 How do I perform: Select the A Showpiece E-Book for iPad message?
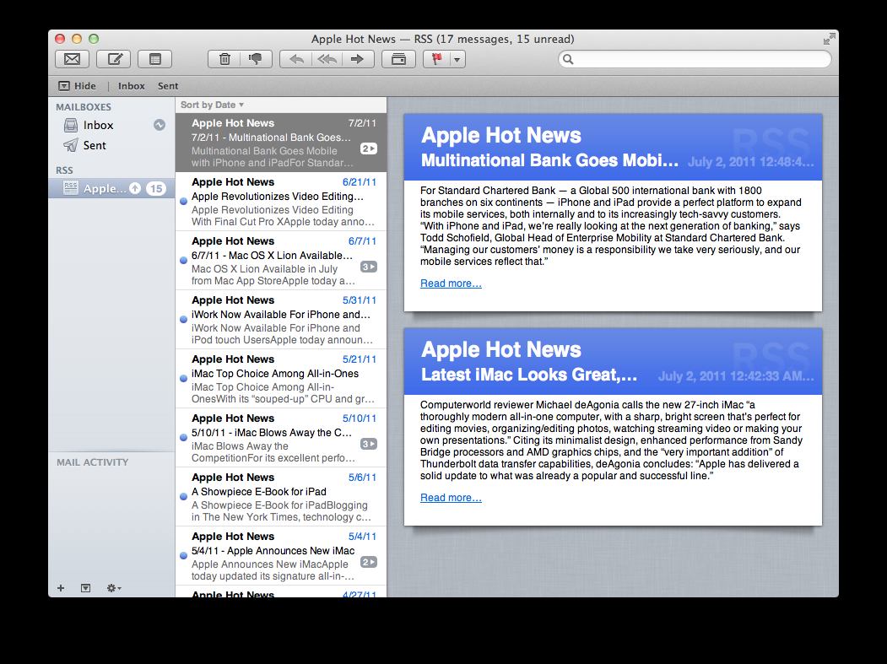281,497
